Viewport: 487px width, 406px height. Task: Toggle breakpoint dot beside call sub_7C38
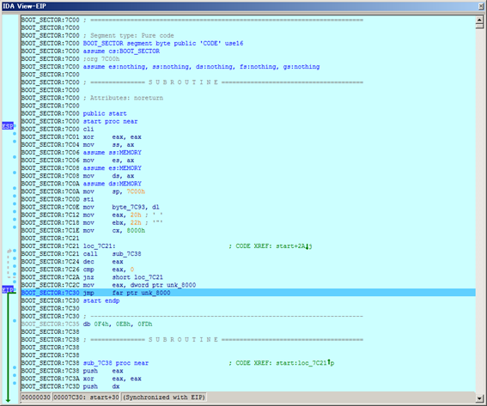15,251
